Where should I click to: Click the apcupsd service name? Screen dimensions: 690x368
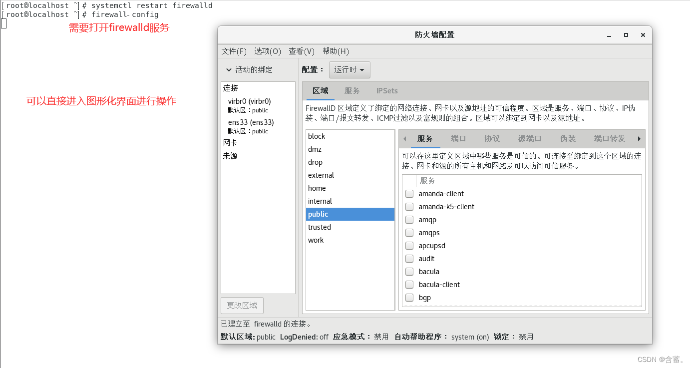pos(432,246)
